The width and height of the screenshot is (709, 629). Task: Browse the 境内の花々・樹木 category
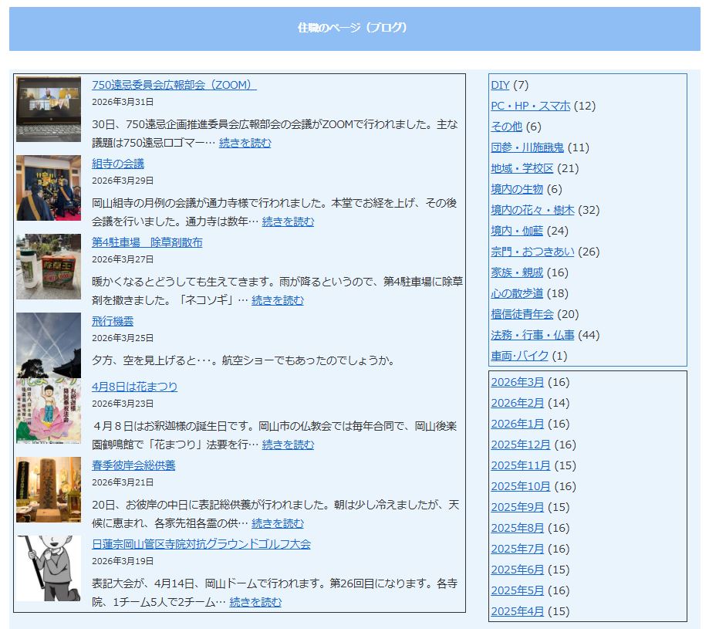532,210
